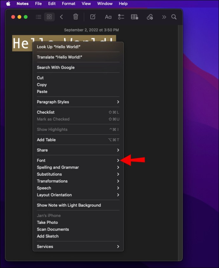The image size is (219, 268).
Task: Choose Cut from context menu
Action: click(78, 78)
